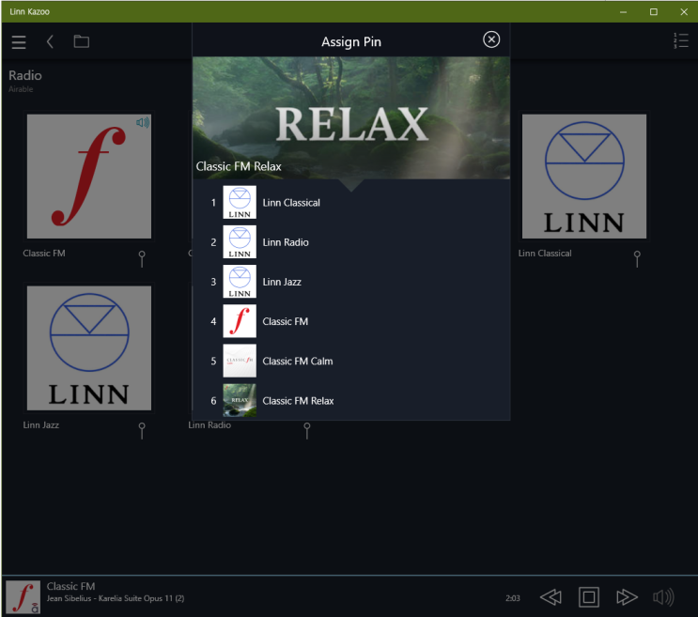Click the 2:03 elapsed time
Viewport: 698px width, 617px height.
click(512, 598)
